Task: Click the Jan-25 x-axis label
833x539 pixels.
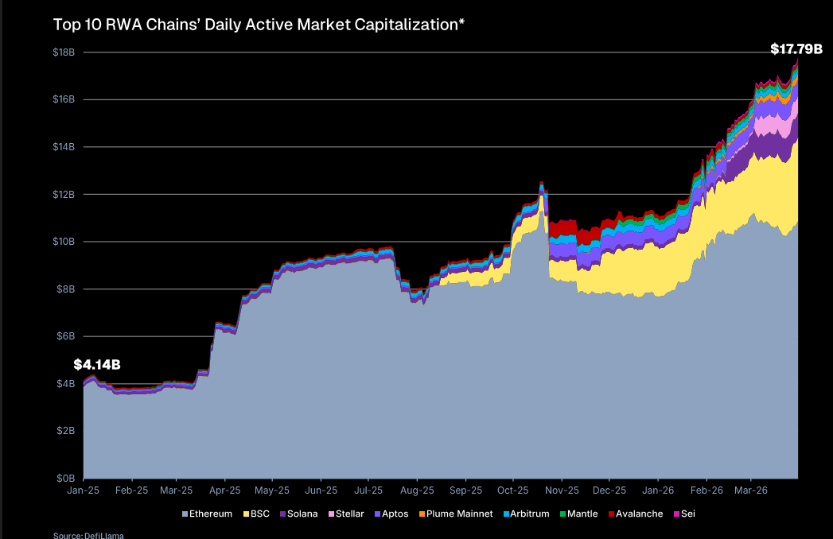Action: click(83, 491)
